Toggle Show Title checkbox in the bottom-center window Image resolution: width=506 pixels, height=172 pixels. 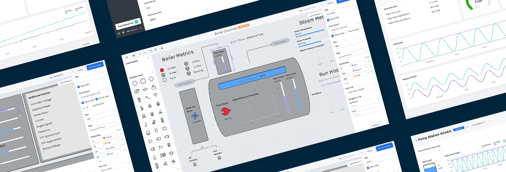coord(368,168)
